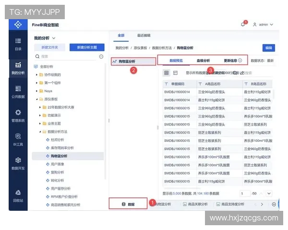Open the admin user menu

tap(263, 24)
